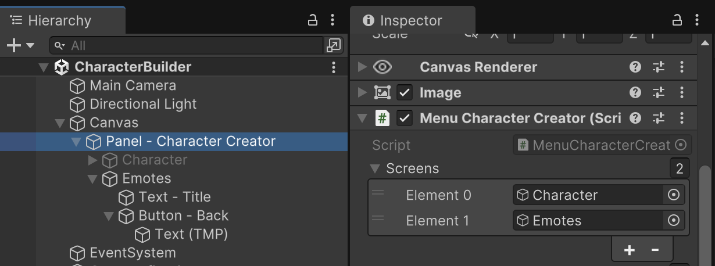
Task: Expand the greyed-out Character object
Action: [92, 160]
